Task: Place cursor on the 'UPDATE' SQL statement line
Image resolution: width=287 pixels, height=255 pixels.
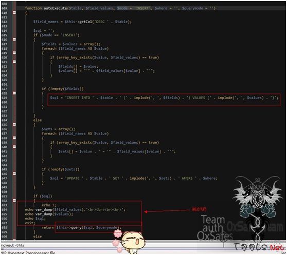Action: pyautogui.click(x=134, y=179)
